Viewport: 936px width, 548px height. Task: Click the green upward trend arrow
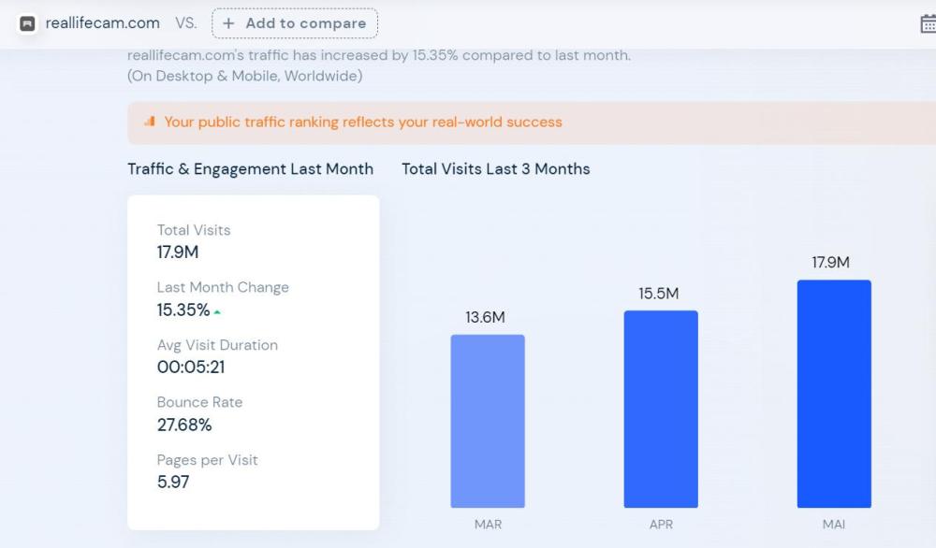pos(218,311)
